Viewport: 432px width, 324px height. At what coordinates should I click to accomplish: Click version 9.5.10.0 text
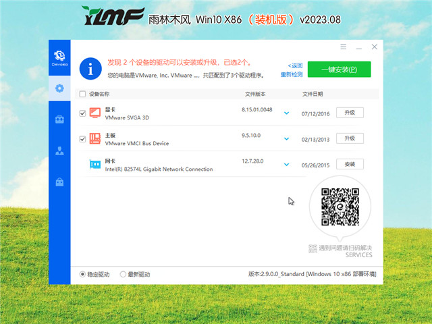[251, 135]
